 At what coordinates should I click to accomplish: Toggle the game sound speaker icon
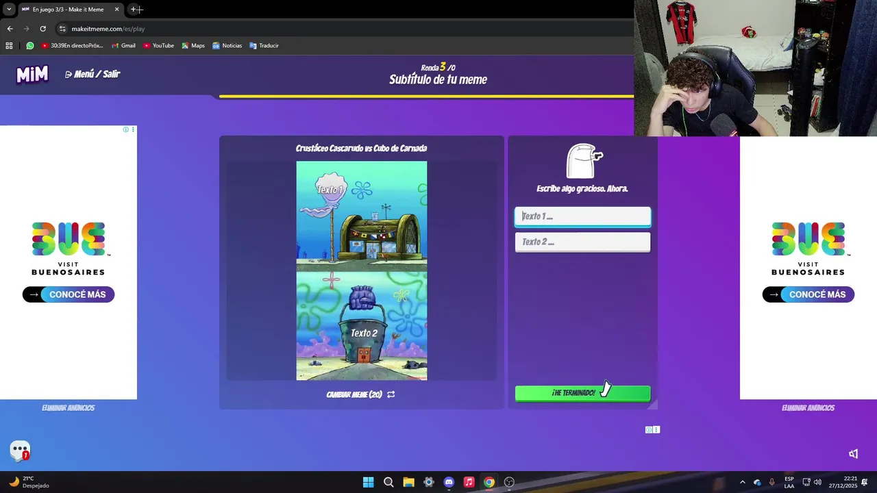(854, 454)
